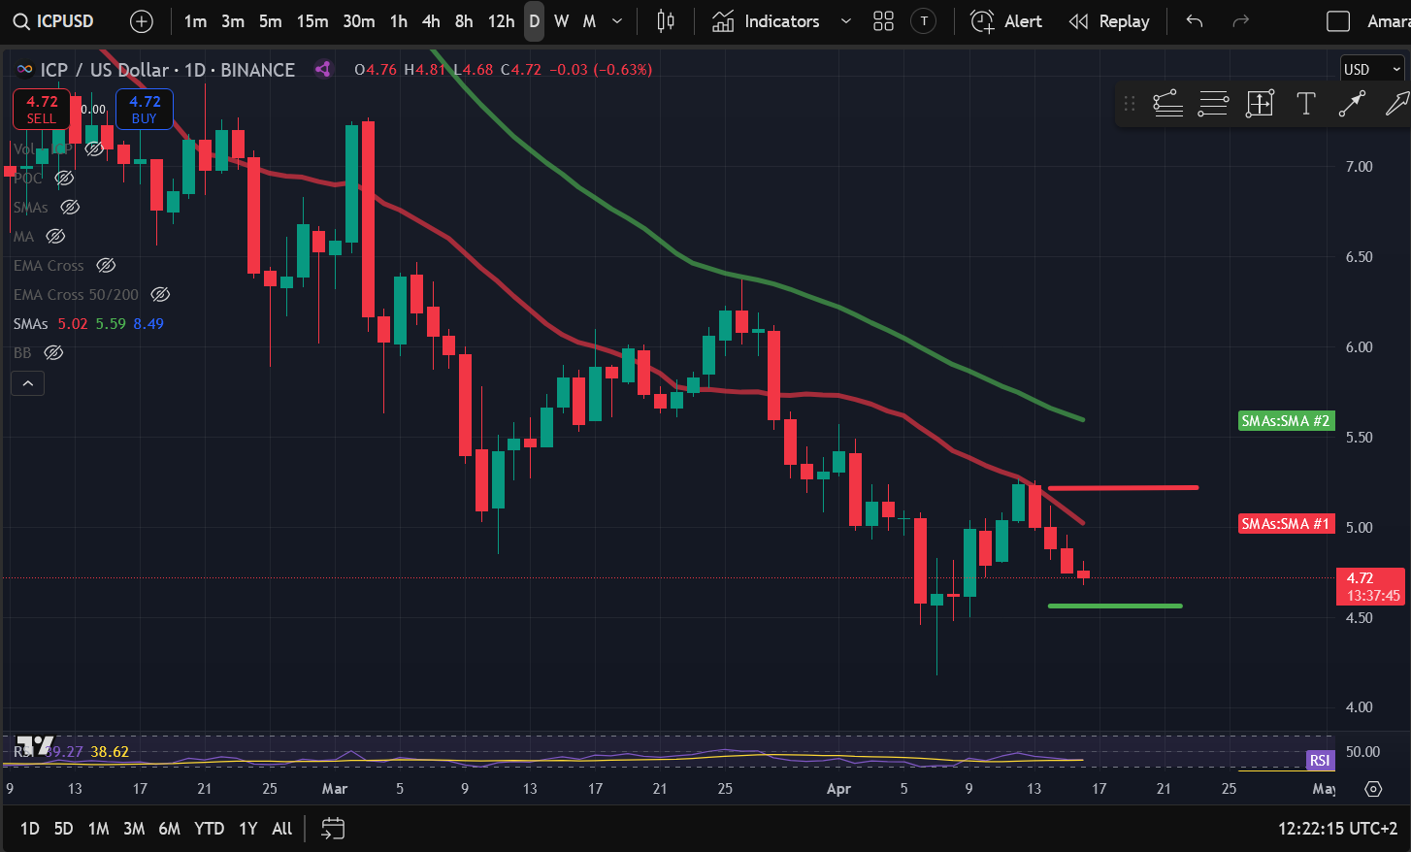Set date range to 3M

coord(134,829)
